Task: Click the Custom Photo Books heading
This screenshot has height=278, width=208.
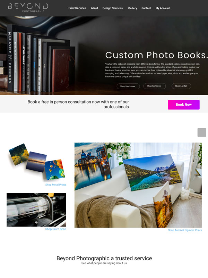Action: click(x=156, y=55)
